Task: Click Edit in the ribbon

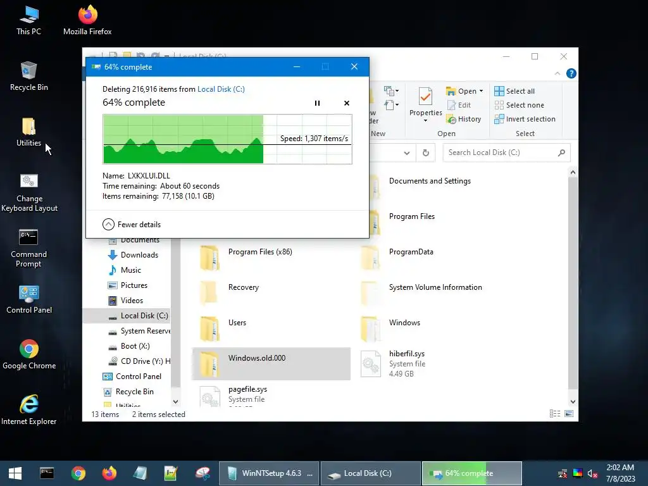Action: 459,105
